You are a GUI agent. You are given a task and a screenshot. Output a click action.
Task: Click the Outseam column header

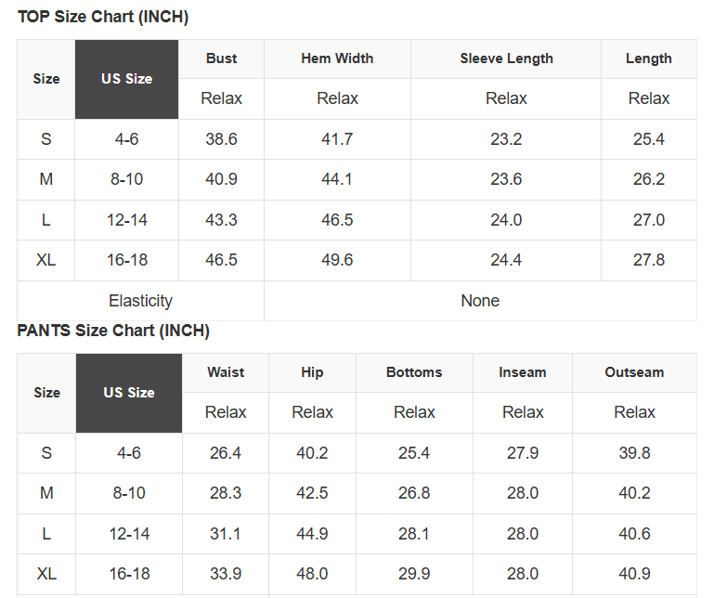click(634, 372)
